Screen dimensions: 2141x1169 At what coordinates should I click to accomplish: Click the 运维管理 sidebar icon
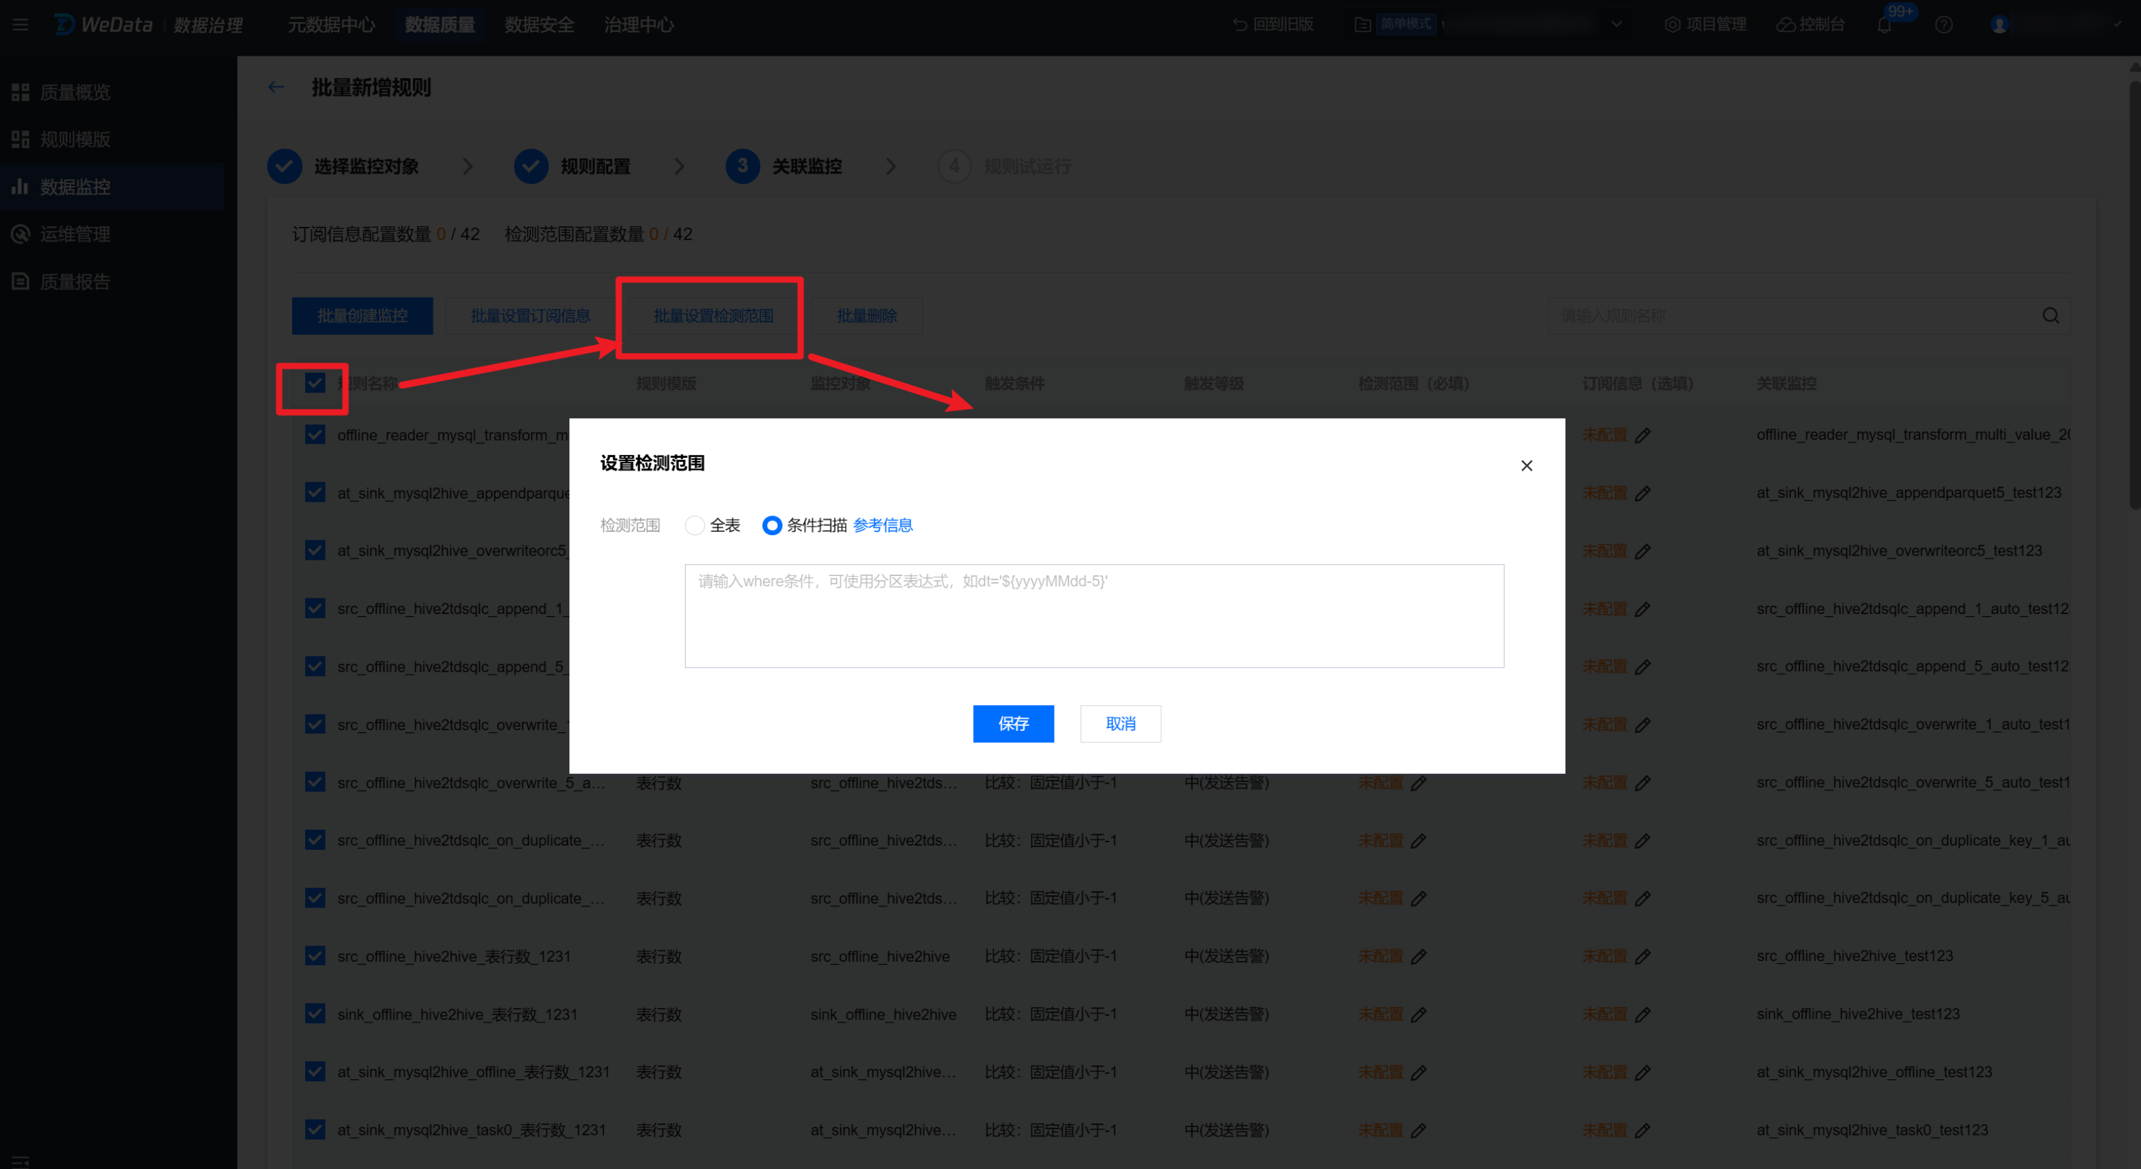[21, 234]
